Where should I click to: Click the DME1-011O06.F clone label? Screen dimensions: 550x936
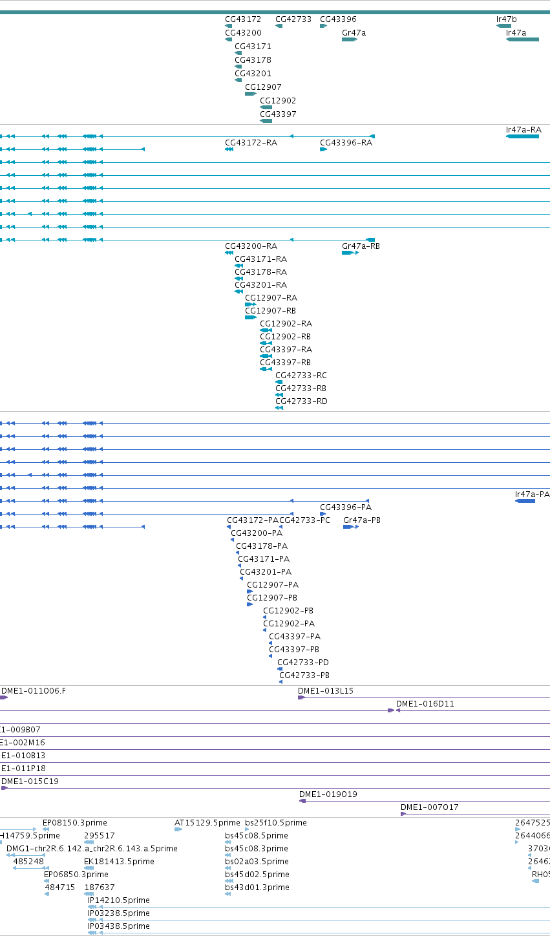click(34, 691)
